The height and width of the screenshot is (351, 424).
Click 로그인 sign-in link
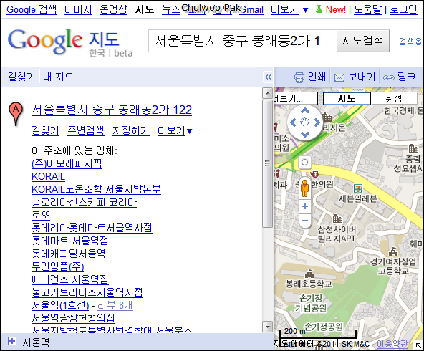(x=403, y=10)
